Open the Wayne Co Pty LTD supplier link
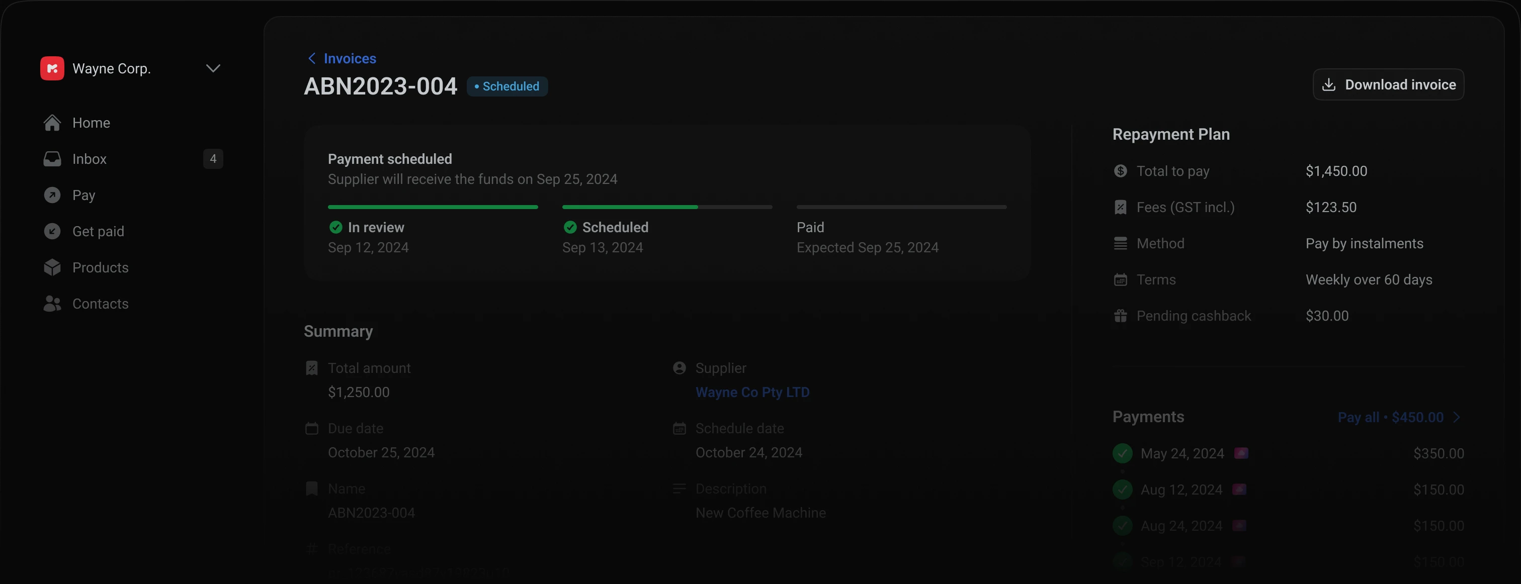The width and height of the screenshot is (1521, 584). coord(752,393)
